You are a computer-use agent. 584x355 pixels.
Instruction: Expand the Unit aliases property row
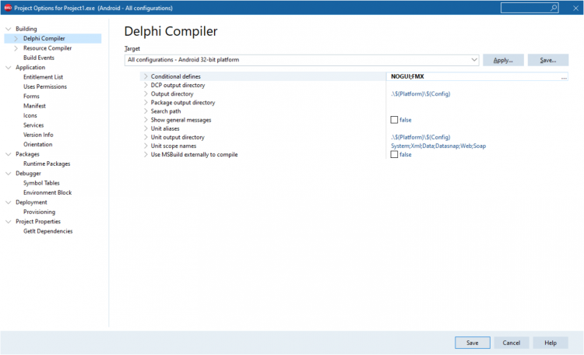[x=146, y=128]
